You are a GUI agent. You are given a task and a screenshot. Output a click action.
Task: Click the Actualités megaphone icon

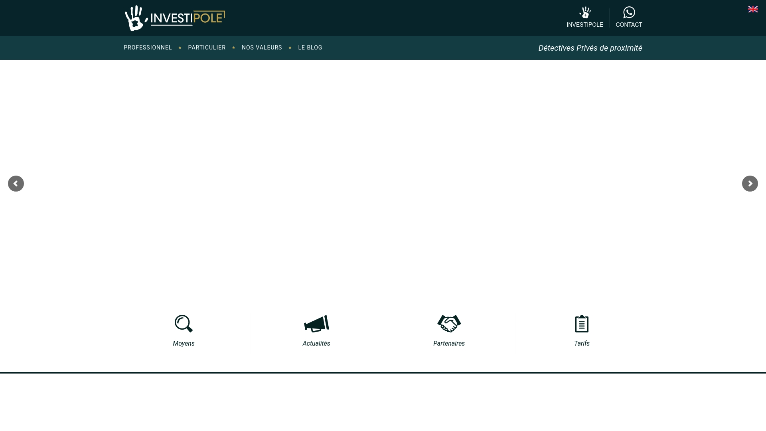(x=316, y=324)
